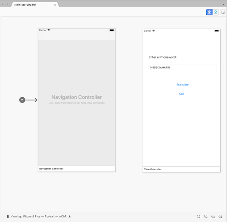Click the forward navigation arrow
Viewport: 227px width, 222px height.
(x=8, y=4)
